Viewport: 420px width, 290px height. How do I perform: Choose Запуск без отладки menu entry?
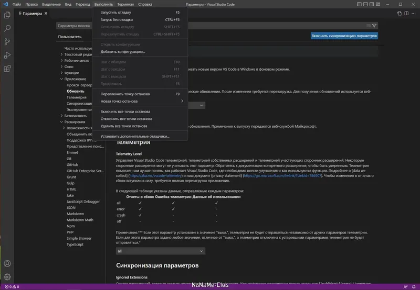(x=140, y=19)
